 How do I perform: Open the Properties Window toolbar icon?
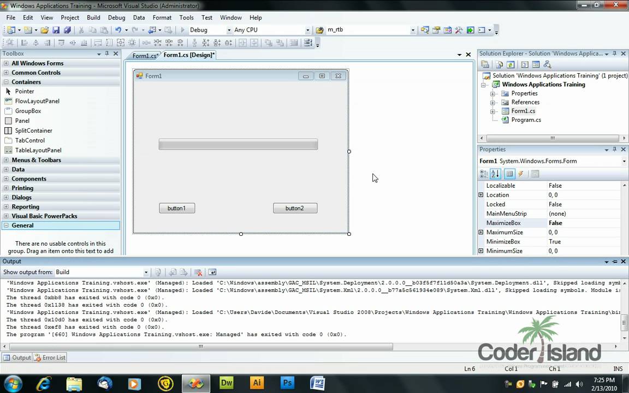click(436, 30)
